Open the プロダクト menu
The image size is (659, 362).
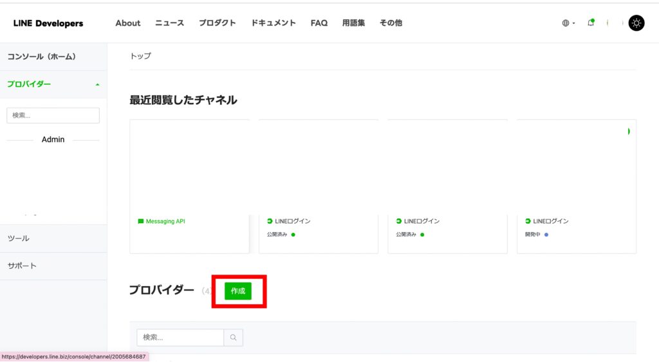click(x=218, y=23)
